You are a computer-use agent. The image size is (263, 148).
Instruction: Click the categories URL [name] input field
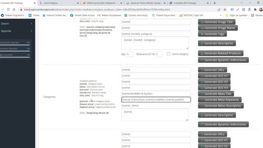point(156,69)
